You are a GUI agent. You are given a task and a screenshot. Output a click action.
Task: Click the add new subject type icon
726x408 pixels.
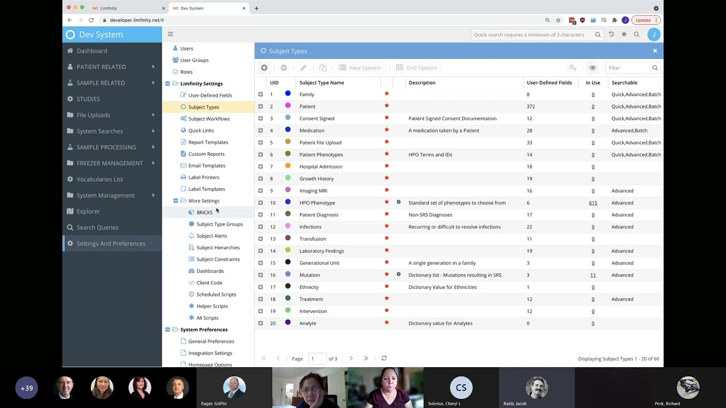point(264,67)
